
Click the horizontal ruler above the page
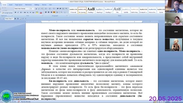[x=92, y=22]
